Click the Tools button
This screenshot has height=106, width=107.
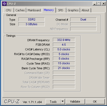[53, 102]
